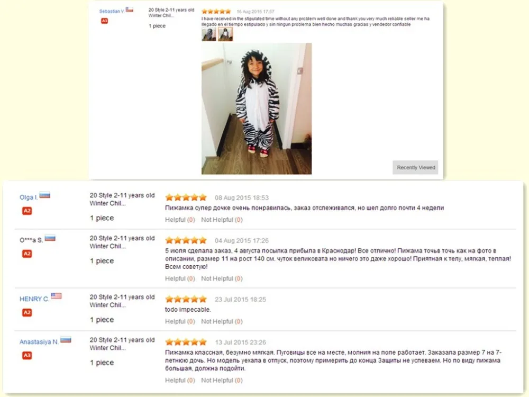529x397 pixels.
Task: Open Anastasiya N.'s reviewer profile
Action: tap(39, 341)
